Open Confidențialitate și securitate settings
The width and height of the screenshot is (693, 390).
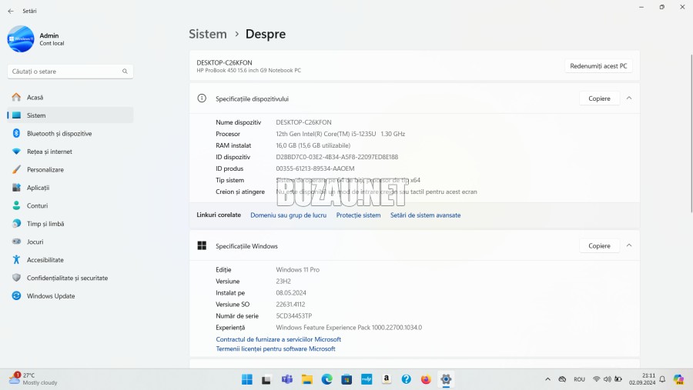[x=70, y=278]
